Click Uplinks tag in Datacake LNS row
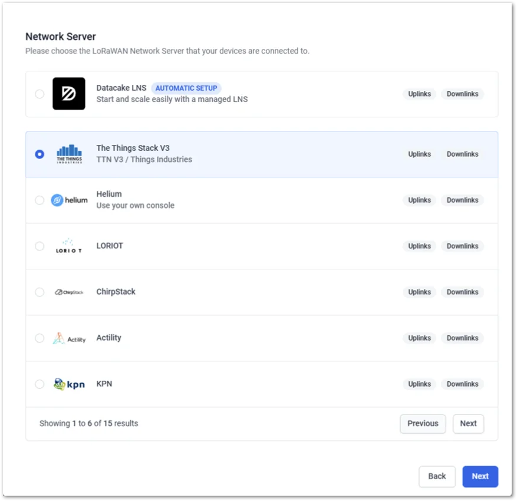This screenshot has width=517, height=501. (419, 94)
